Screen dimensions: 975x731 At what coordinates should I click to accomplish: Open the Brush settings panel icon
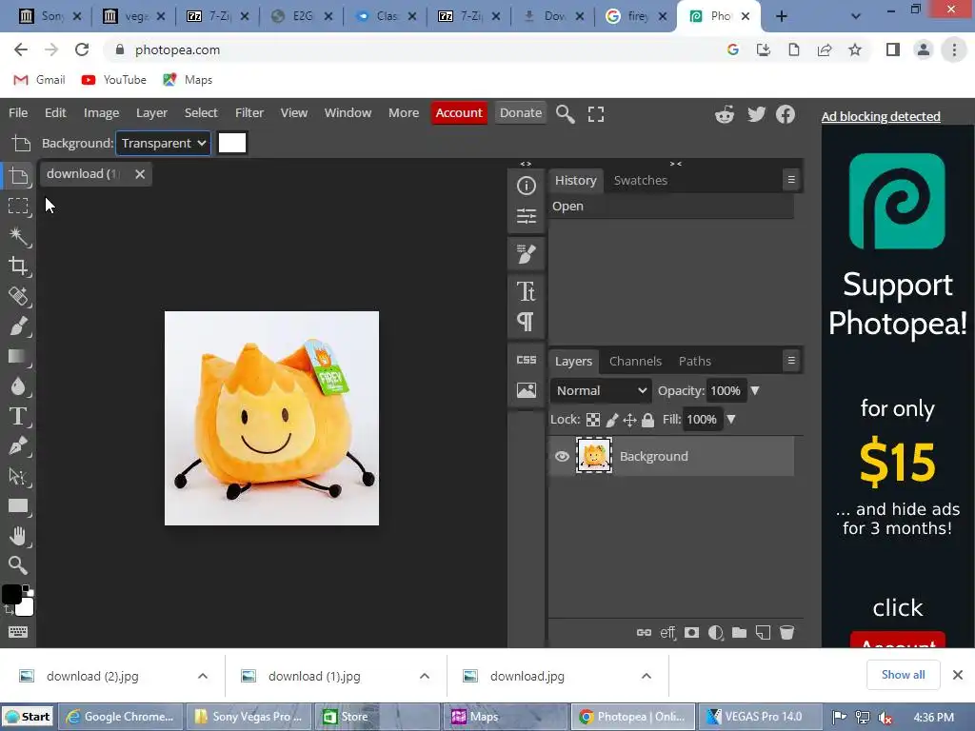[526, 253]
